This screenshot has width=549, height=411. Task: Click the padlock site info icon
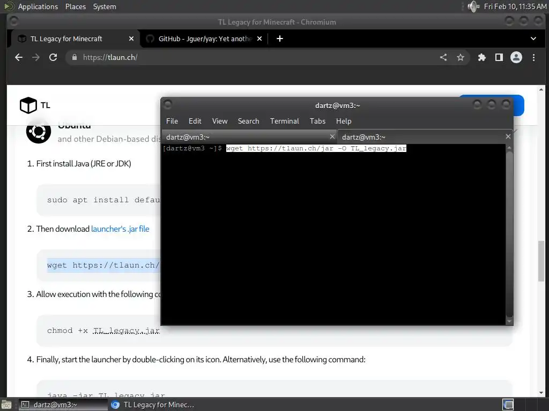click(x=74, y=57)
